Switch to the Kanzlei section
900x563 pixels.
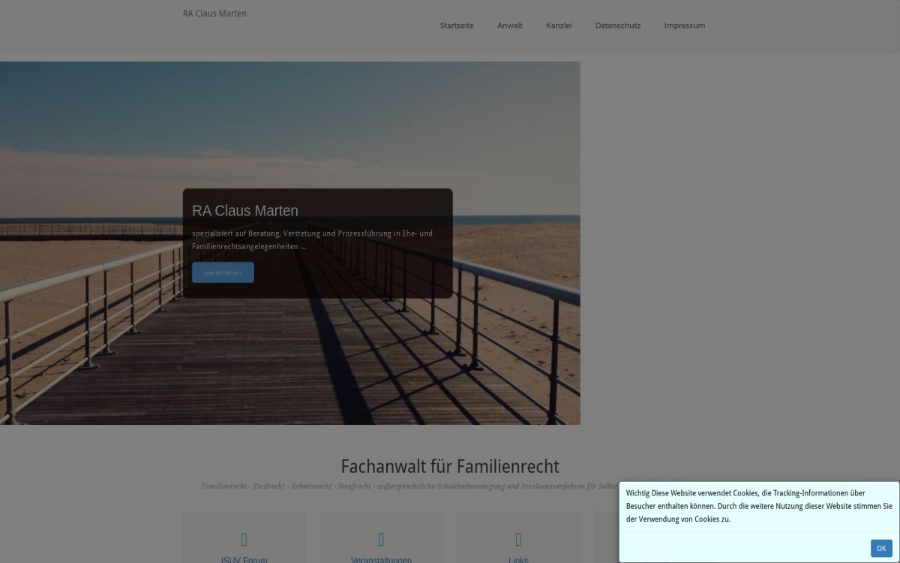pos(559,25)
